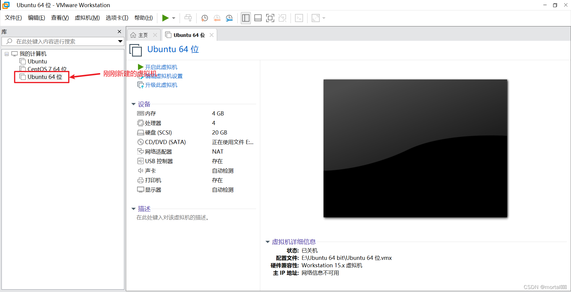The image size is (571, 292).
Task: Click the USB 控制器 icon
Action: point(140,161)
